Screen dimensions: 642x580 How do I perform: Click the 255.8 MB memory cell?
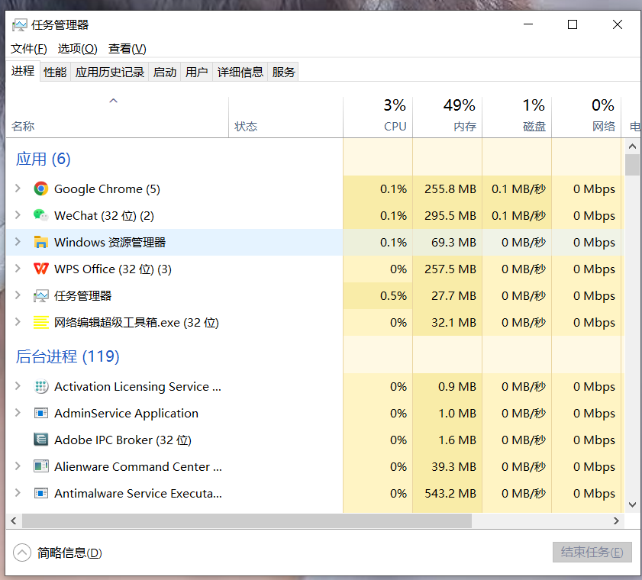coord(447,188)
